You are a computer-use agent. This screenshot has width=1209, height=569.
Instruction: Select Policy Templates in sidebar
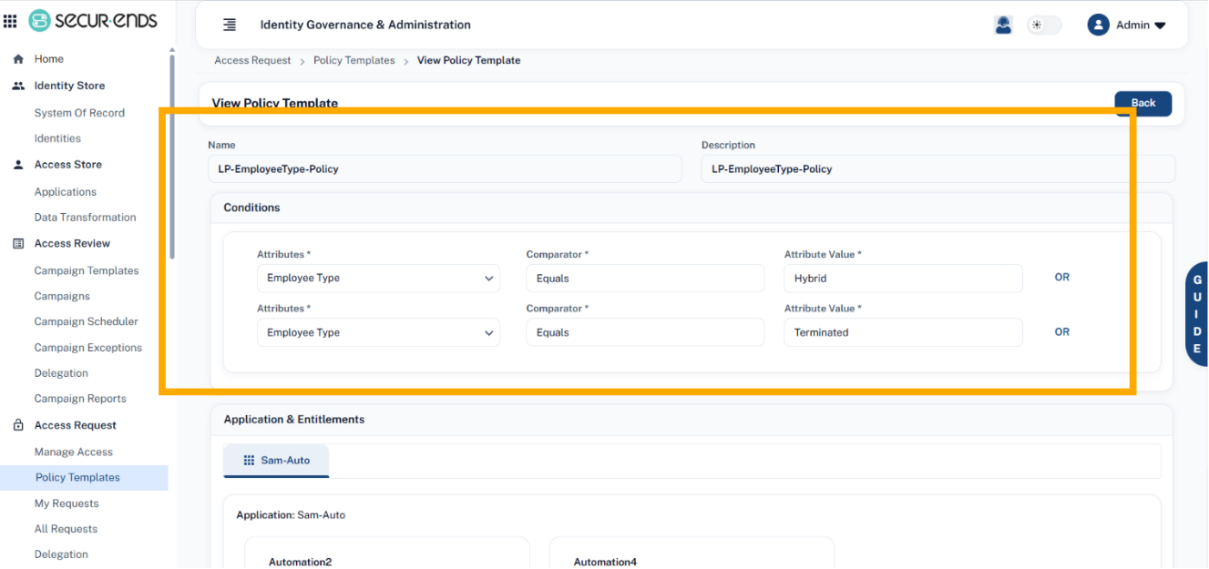point(84,477)
